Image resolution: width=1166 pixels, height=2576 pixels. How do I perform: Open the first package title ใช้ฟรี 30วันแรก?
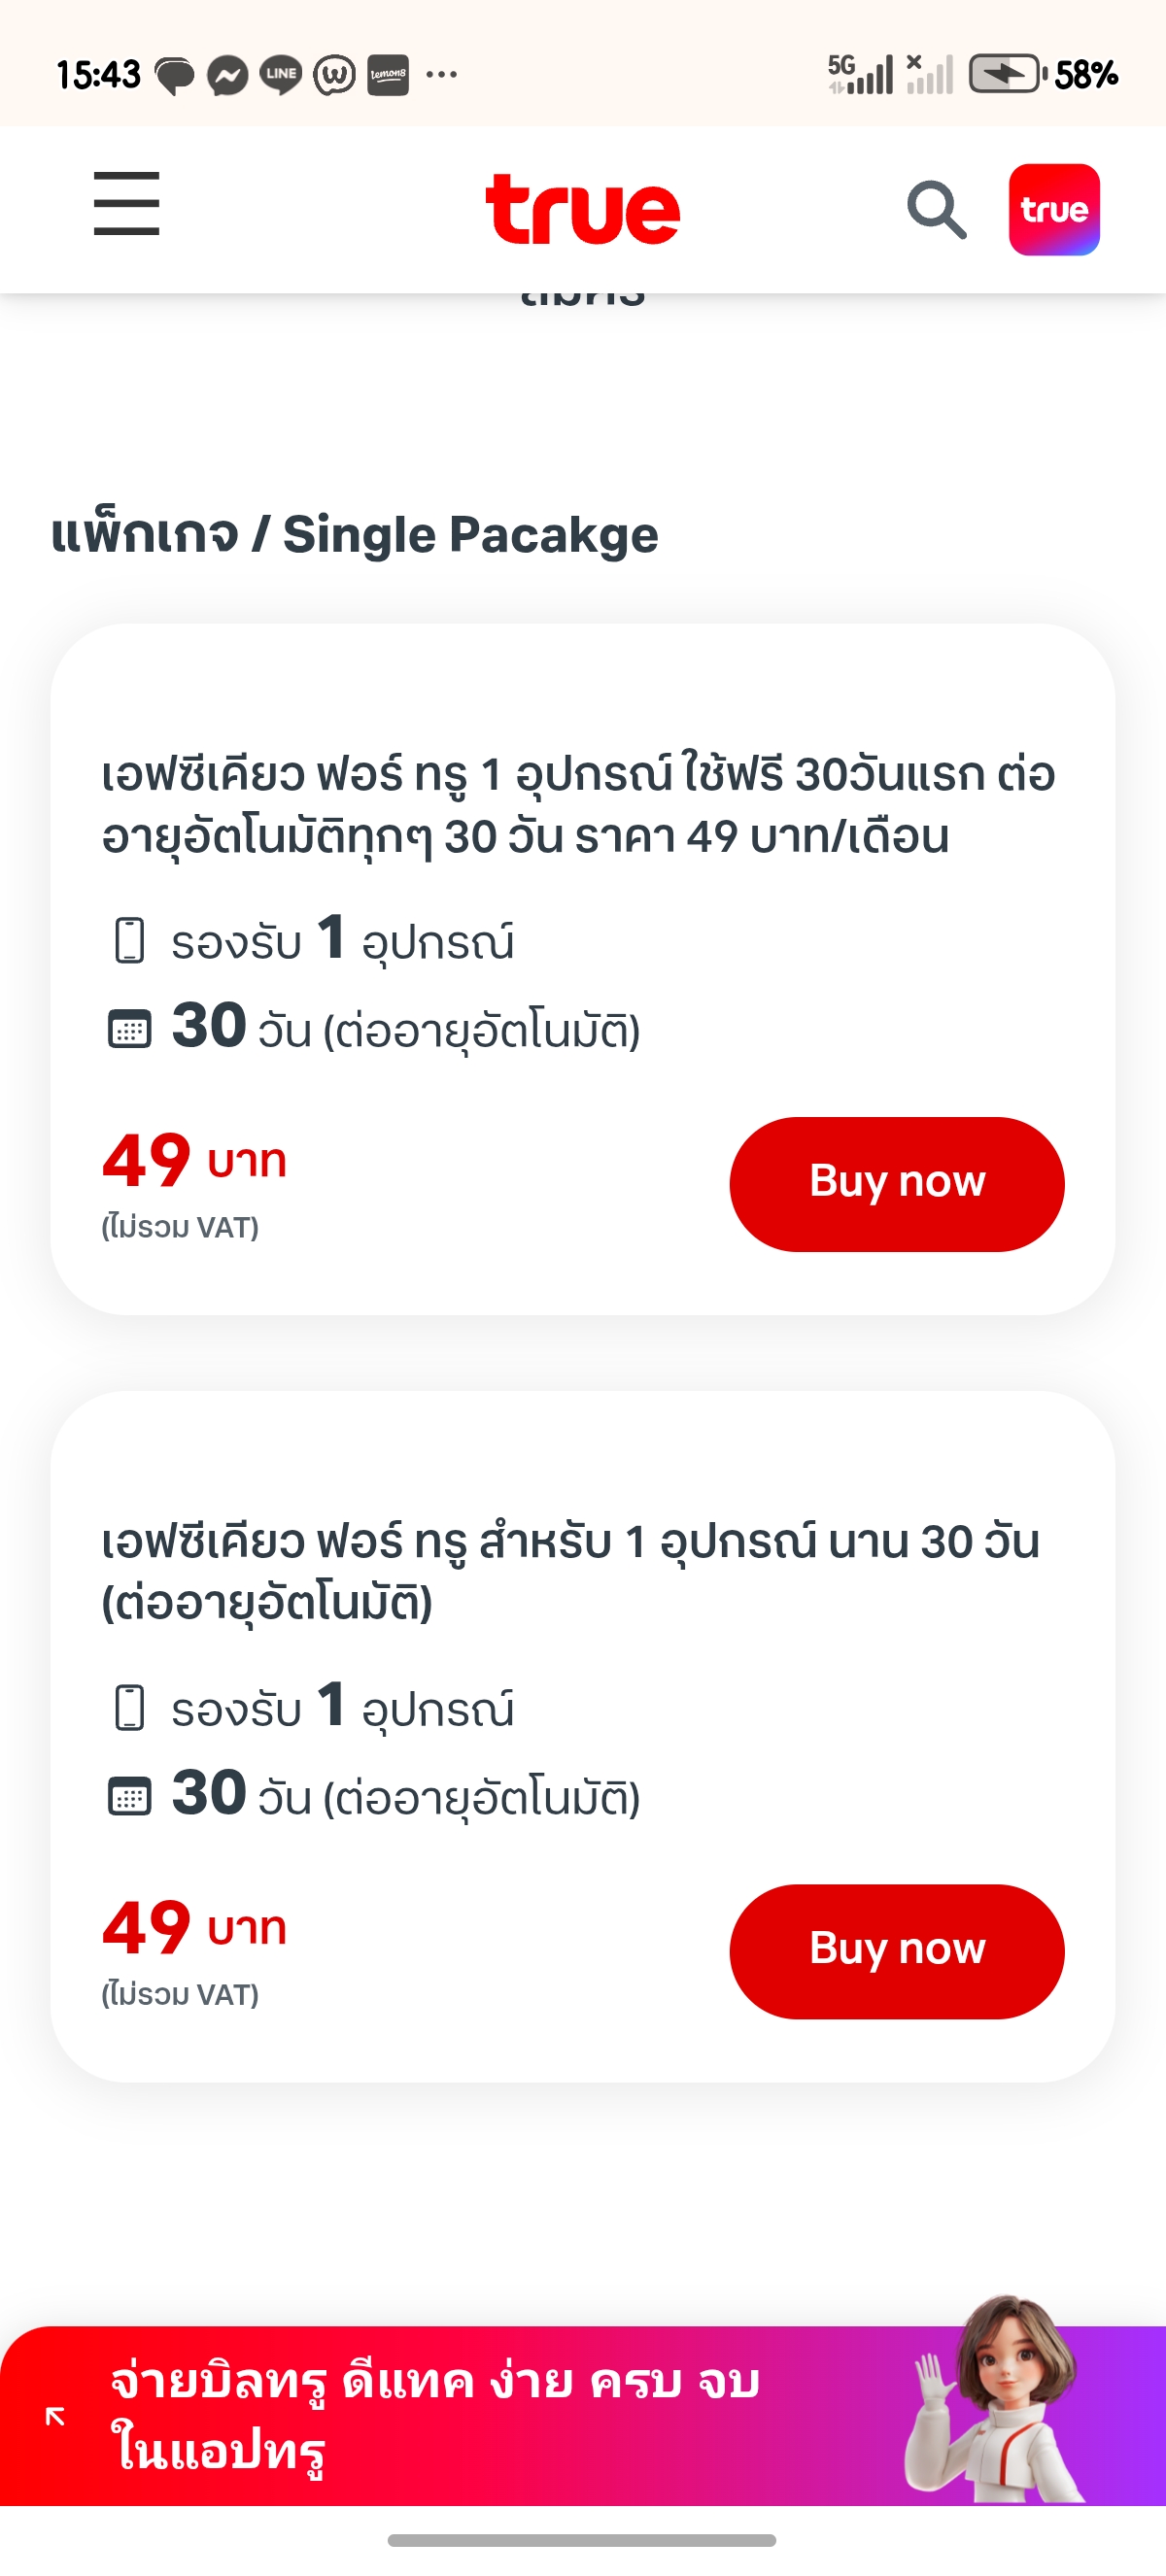tap(578, 805)
